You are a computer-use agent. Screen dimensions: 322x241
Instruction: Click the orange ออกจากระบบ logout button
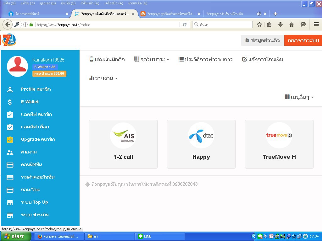[303, 40]
